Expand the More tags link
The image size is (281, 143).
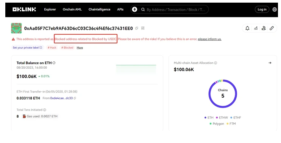click(80, 48)
